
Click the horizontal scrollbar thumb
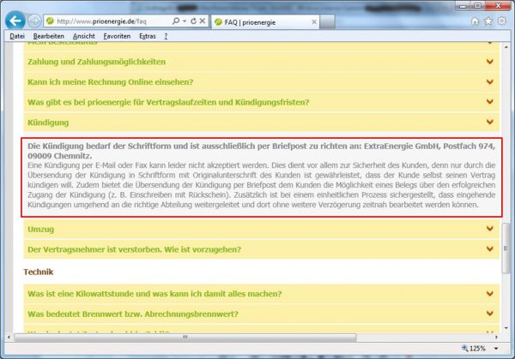(x=185, y=337)
